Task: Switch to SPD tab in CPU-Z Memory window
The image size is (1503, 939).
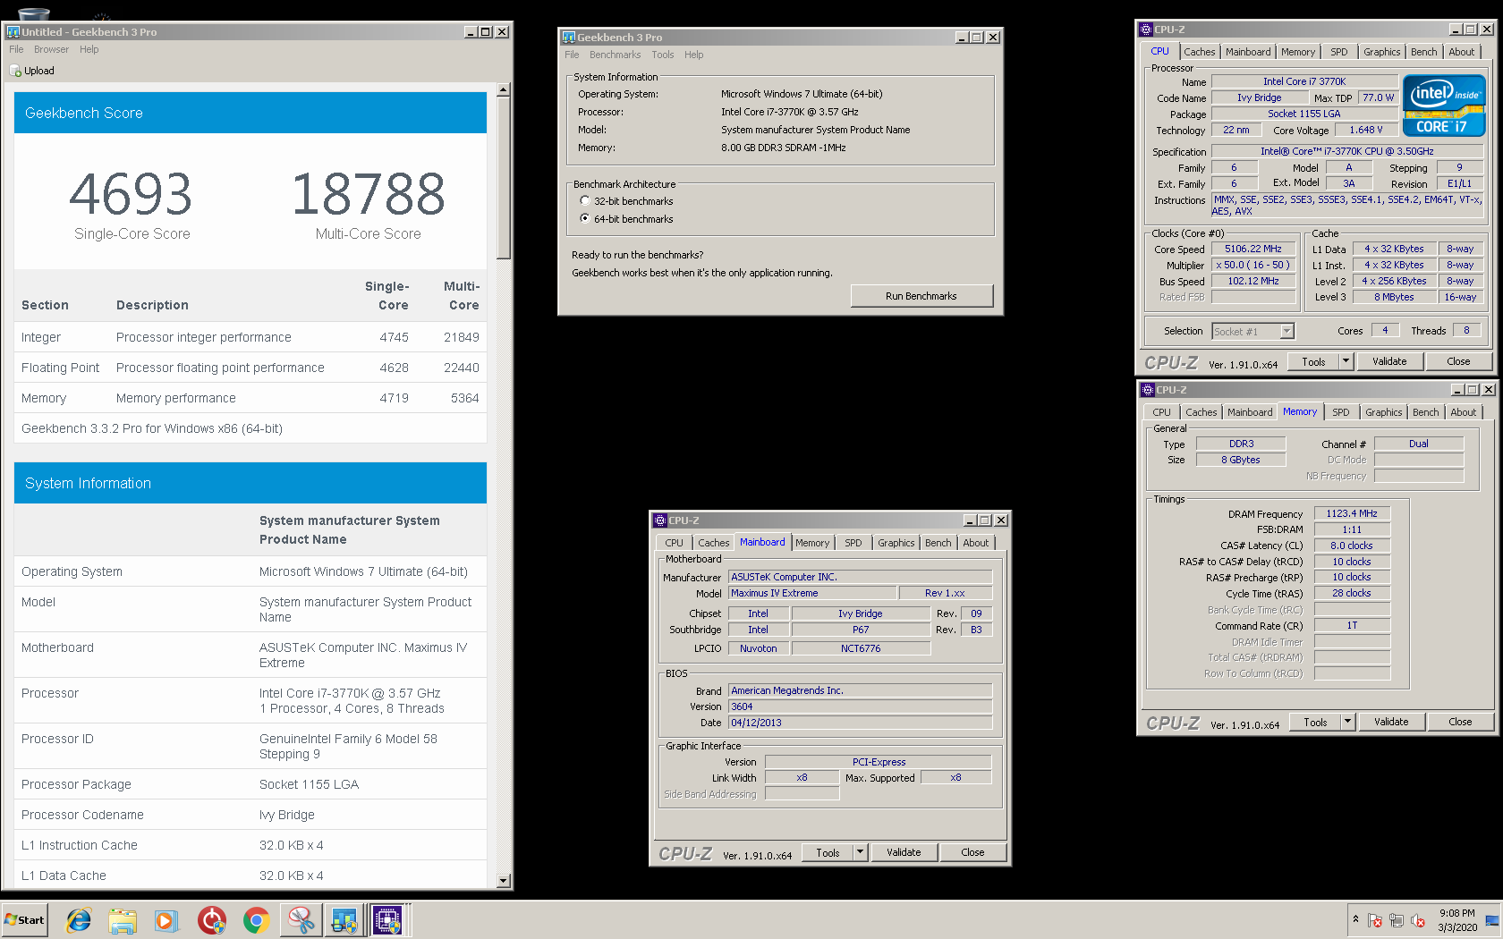Action: [x=1340, y=412]
